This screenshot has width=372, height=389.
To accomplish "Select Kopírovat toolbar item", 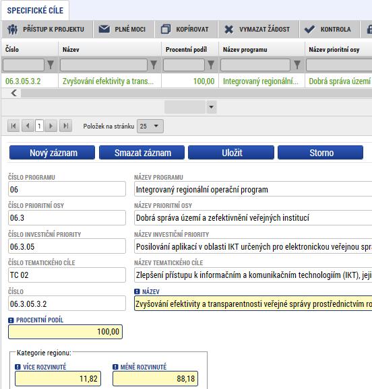I will point(186,29).
